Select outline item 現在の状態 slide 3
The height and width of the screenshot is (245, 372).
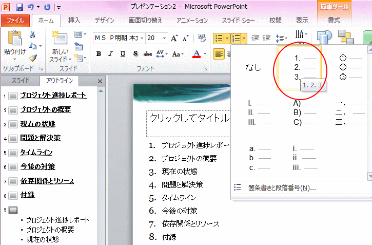tap(37, 124)
